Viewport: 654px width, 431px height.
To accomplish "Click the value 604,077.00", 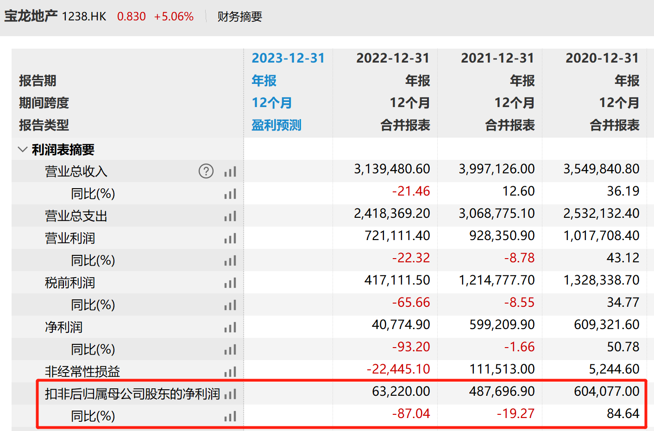I will click(607, 391).
